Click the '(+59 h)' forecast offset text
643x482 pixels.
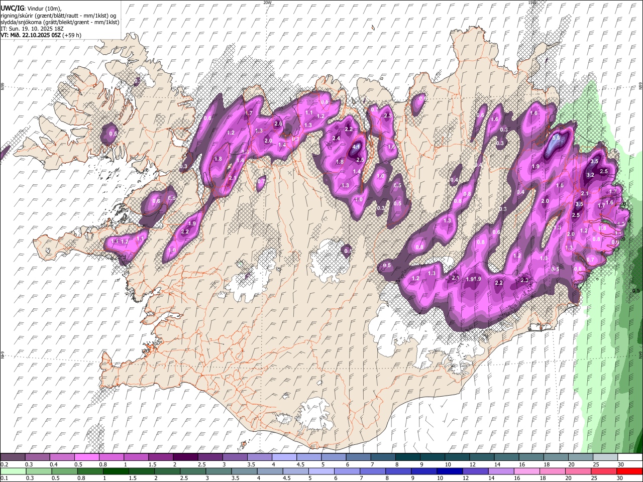point(72,35)
